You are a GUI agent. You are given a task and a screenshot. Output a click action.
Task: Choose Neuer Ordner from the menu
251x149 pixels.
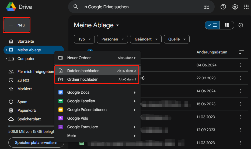pos(97,58)
